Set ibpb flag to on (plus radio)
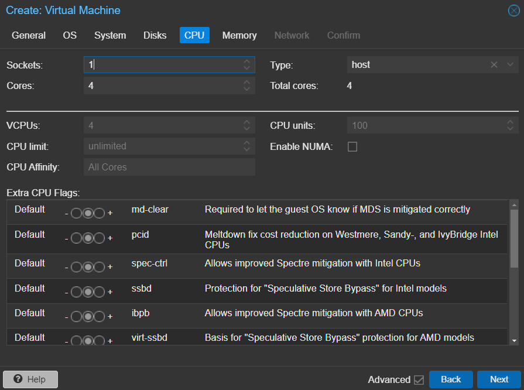524x390 pixels. 100,316
